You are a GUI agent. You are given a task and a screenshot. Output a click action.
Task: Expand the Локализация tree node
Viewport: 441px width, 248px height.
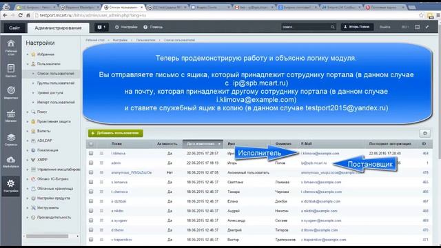[x=28, y=150]
